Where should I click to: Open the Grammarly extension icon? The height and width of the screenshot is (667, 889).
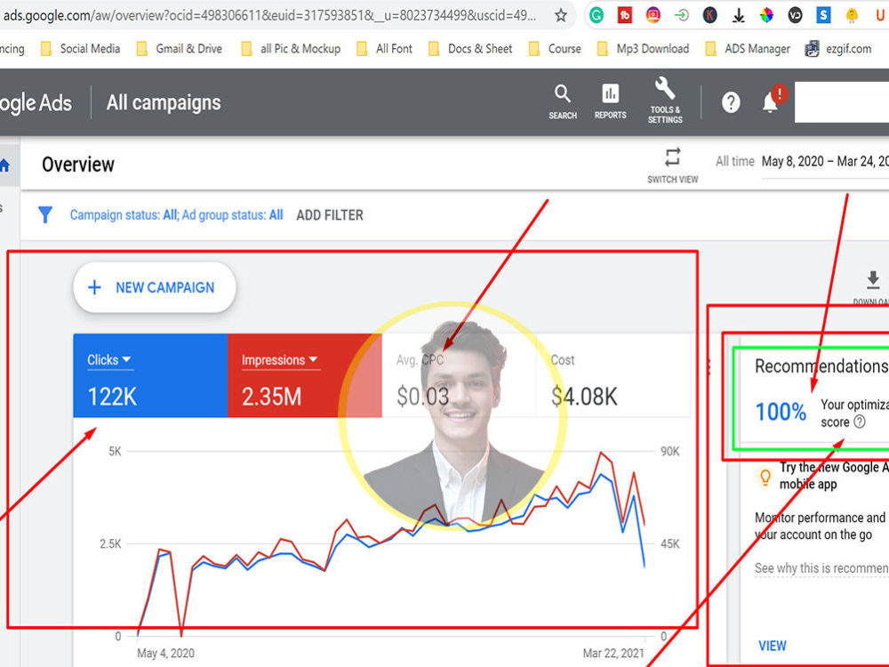click(596, 15)
